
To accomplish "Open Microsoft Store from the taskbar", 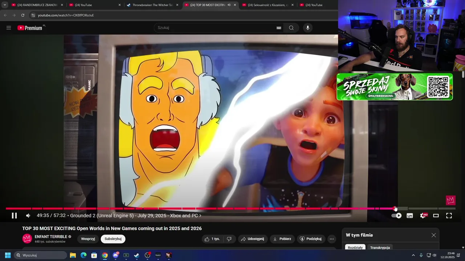I will click(94, 255).
